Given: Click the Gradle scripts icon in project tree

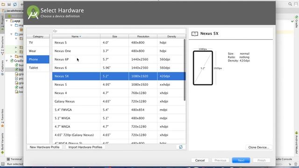Looking at the screenshot, I should 12,61.
